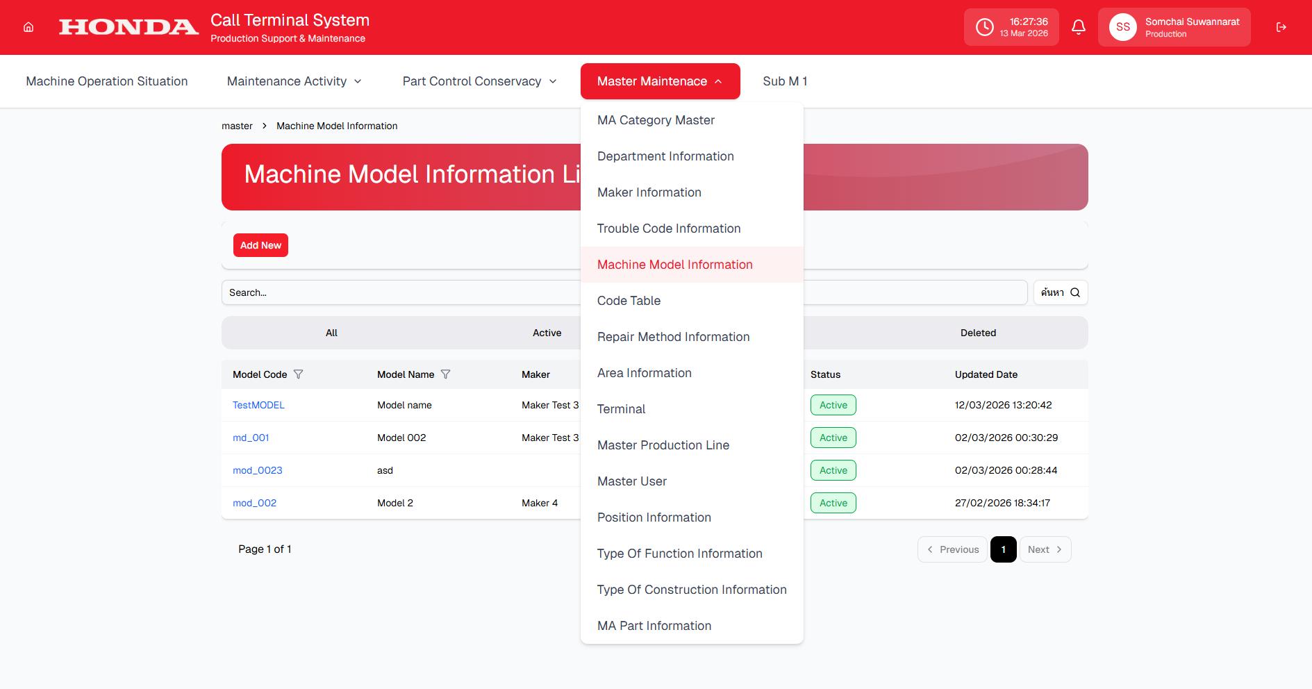Expand the Maintenance Activity dropdown

[x=294, y=81]
